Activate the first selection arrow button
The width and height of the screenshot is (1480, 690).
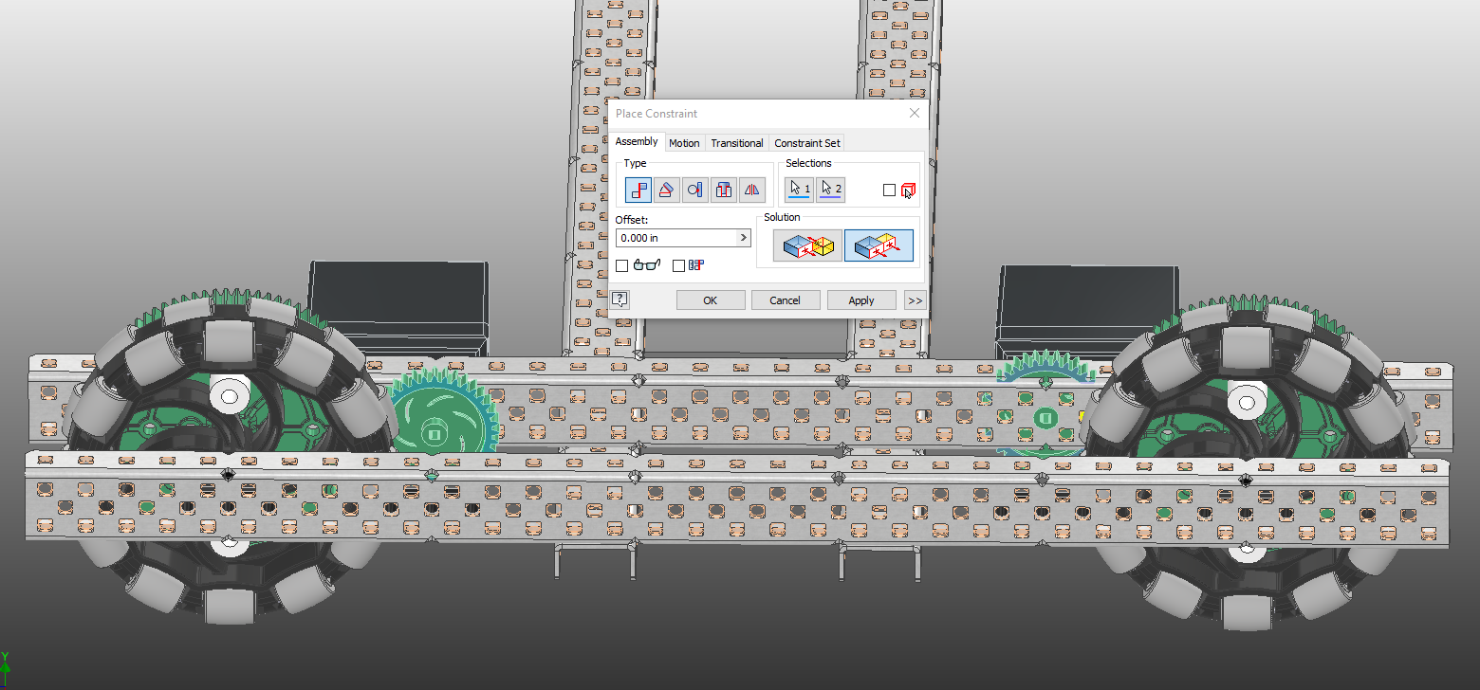click(800, 190)
